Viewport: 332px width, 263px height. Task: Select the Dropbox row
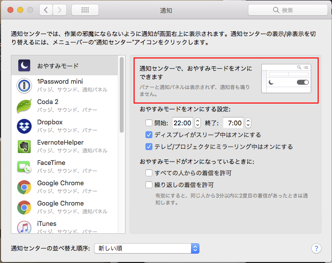65,126
